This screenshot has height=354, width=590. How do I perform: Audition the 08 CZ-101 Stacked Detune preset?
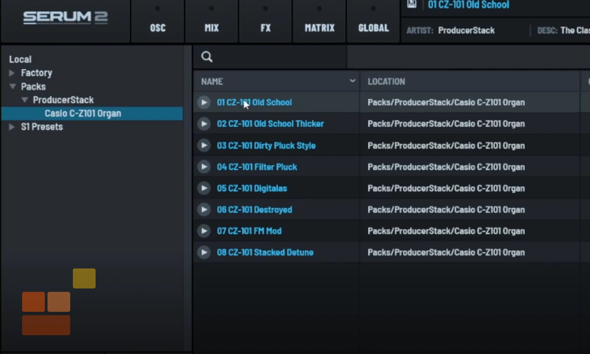(x=204, y=253)
